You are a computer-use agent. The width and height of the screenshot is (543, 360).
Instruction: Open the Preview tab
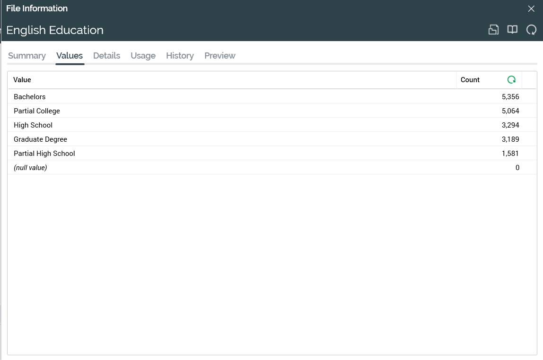[x=219, y=56]
